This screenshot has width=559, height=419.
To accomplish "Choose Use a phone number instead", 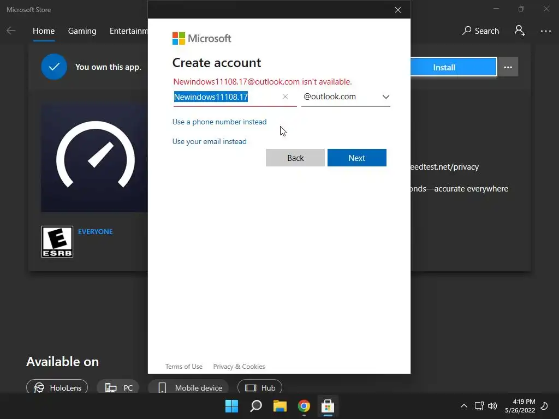I will [219, 122].
